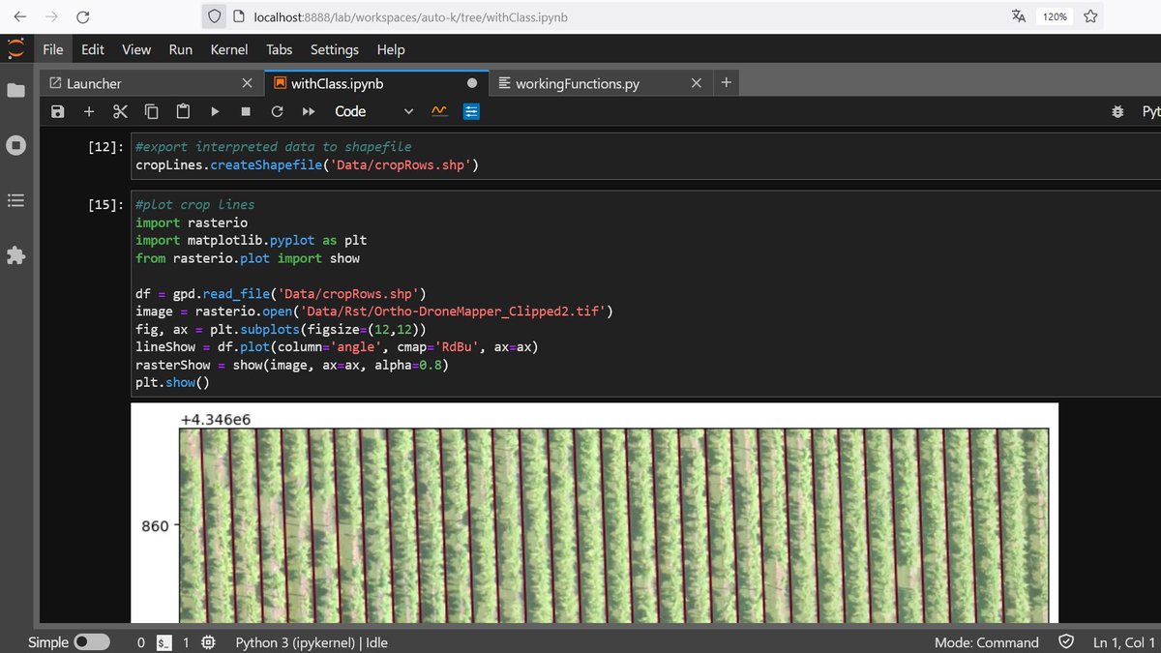Click the unsaved dot on withClass.ipynb tab

(x=472, y=83)
